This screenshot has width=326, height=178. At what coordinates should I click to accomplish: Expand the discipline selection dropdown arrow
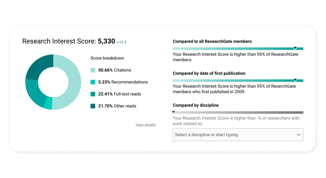click(298, 135)
